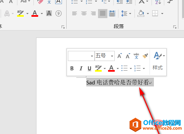The image size is (184, 134).
Task: Open Phonetic Guide from the ribbon
Action: (x=49, y=2)
